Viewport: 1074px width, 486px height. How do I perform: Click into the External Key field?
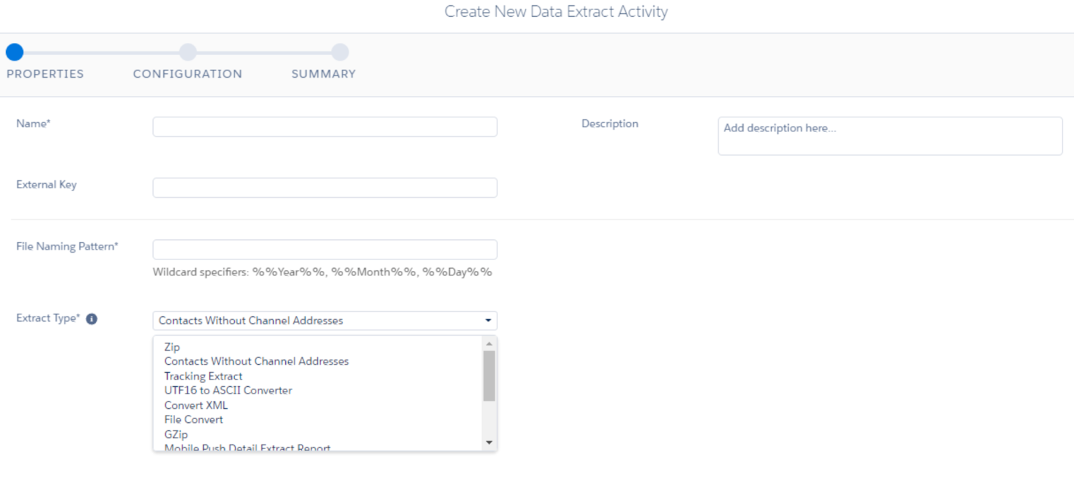(325, 188)
